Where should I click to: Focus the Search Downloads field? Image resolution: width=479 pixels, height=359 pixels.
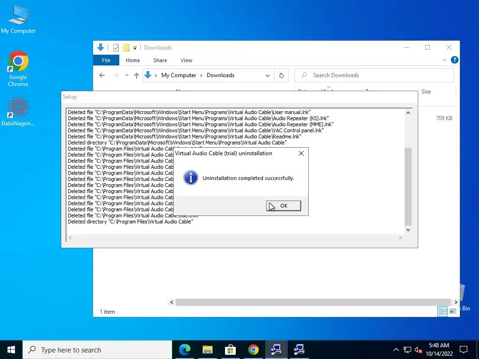[x=374, y=75]
